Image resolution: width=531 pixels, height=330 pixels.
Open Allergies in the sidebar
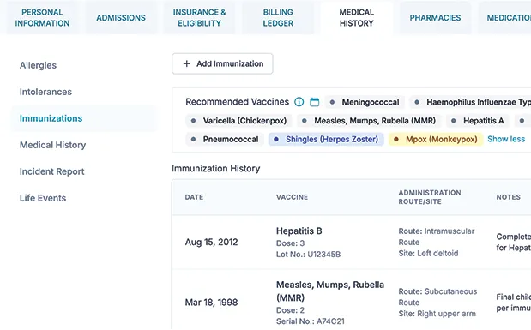pyautogui.click(x=38, y=65)
